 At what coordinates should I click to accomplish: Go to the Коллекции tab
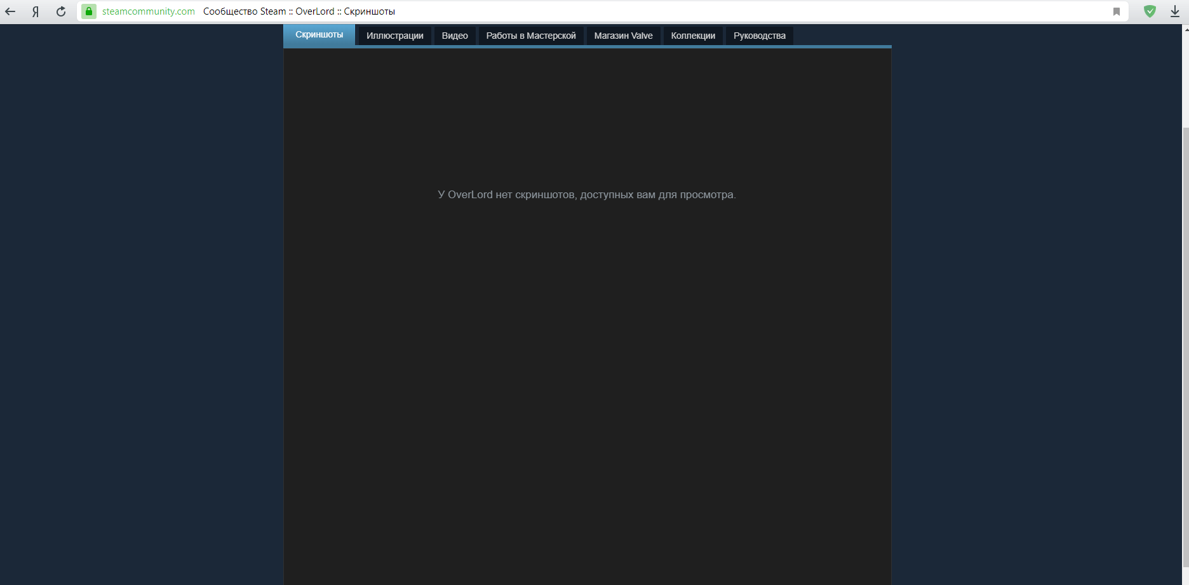click(x=693, y=36)
